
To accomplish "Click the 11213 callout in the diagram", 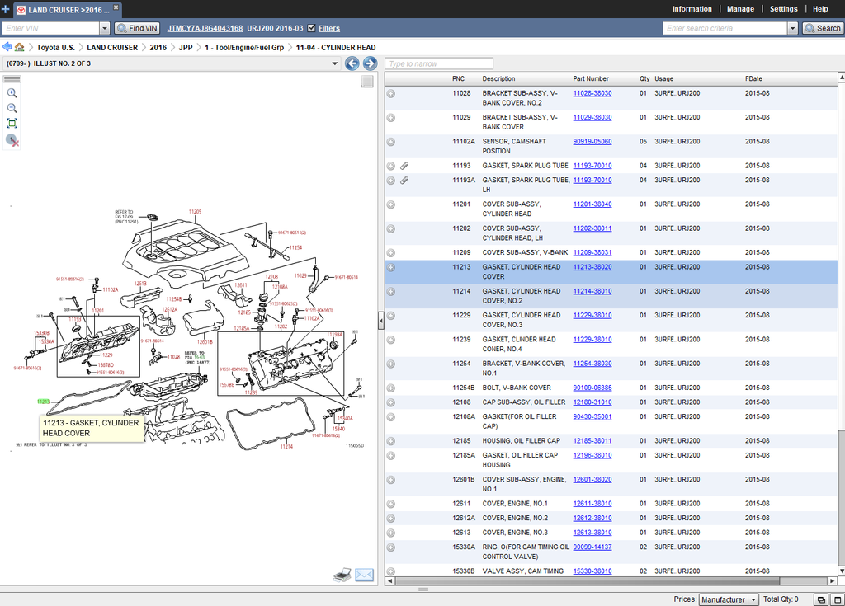I will pyautogui.click(x=43, y=402).
